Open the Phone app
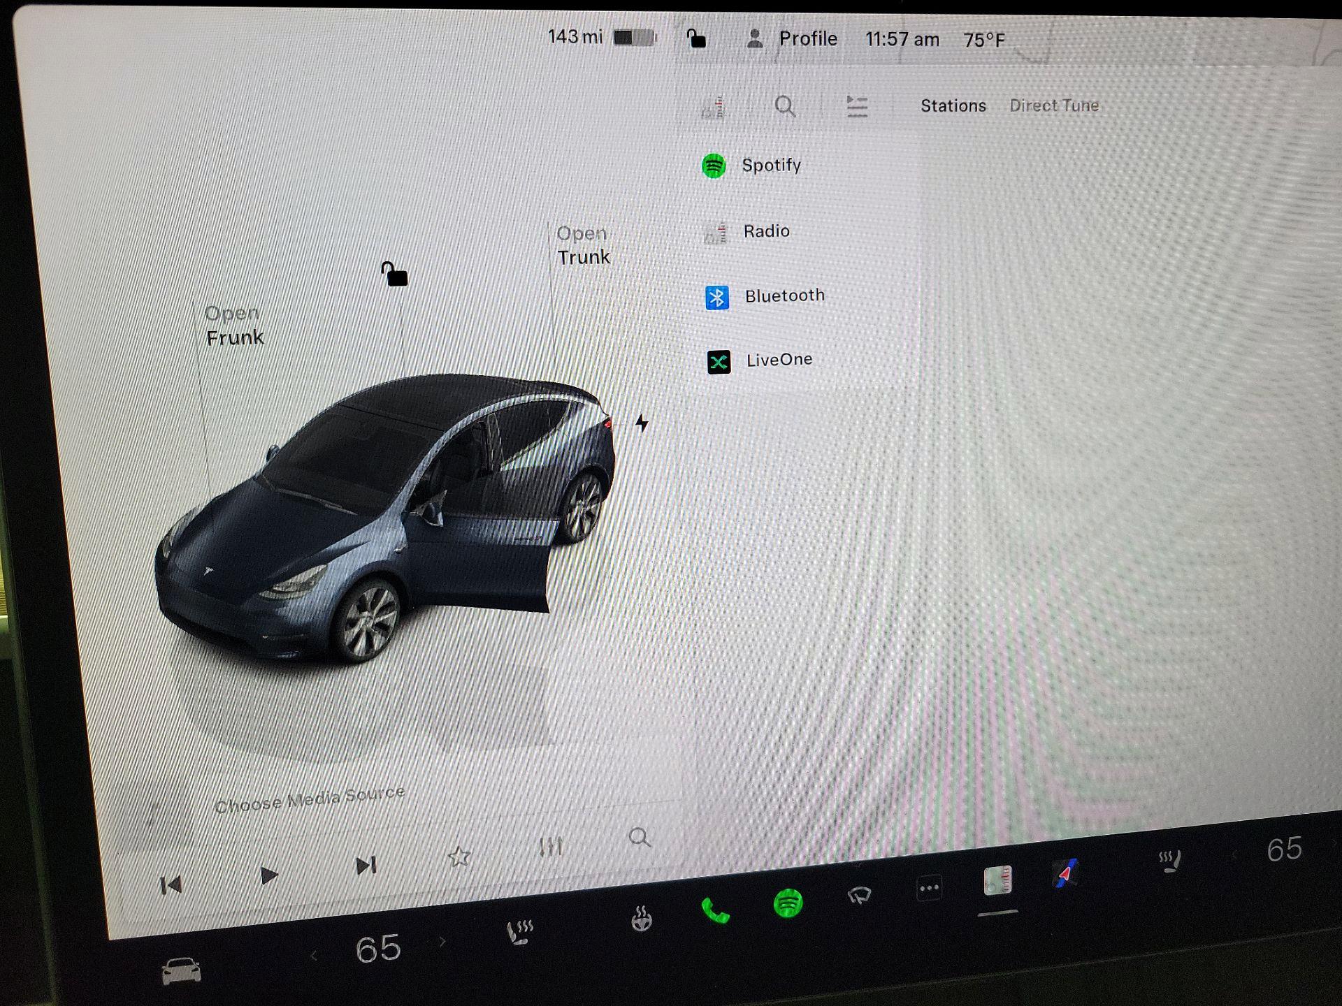Viewport: 1342px width, 1006px height. pos(715,910)
